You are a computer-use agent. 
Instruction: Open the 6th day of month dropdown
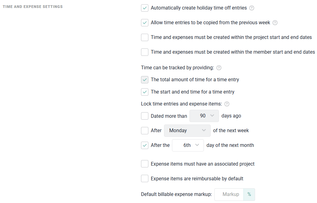point(188,145)
